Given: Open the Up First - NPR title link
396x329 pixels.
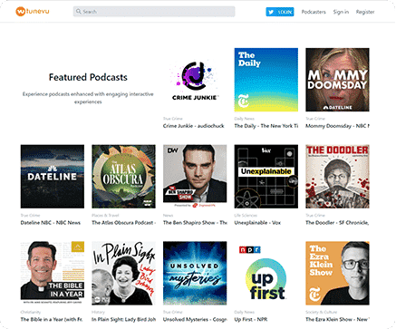Looking at the screenshot, I should pyautogui.click(x=251, y=319).
